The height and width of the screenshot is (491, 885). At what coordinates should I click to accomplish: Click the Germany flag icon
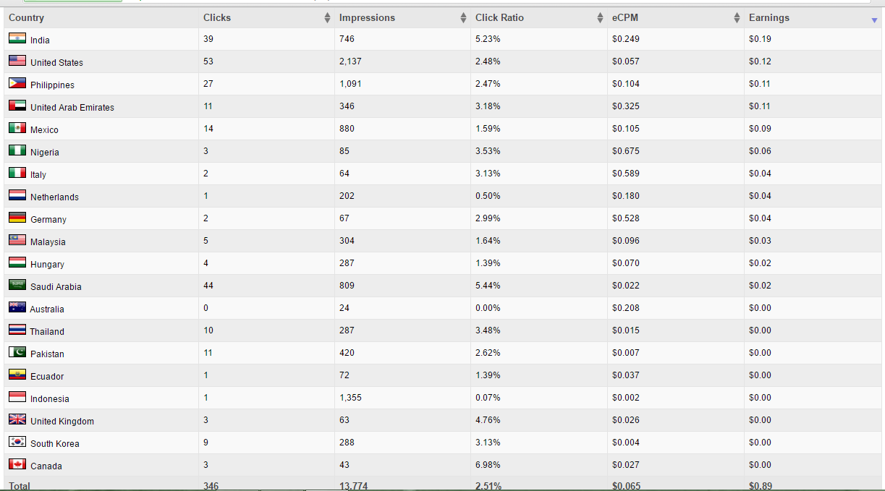click(x=17, y=218)
